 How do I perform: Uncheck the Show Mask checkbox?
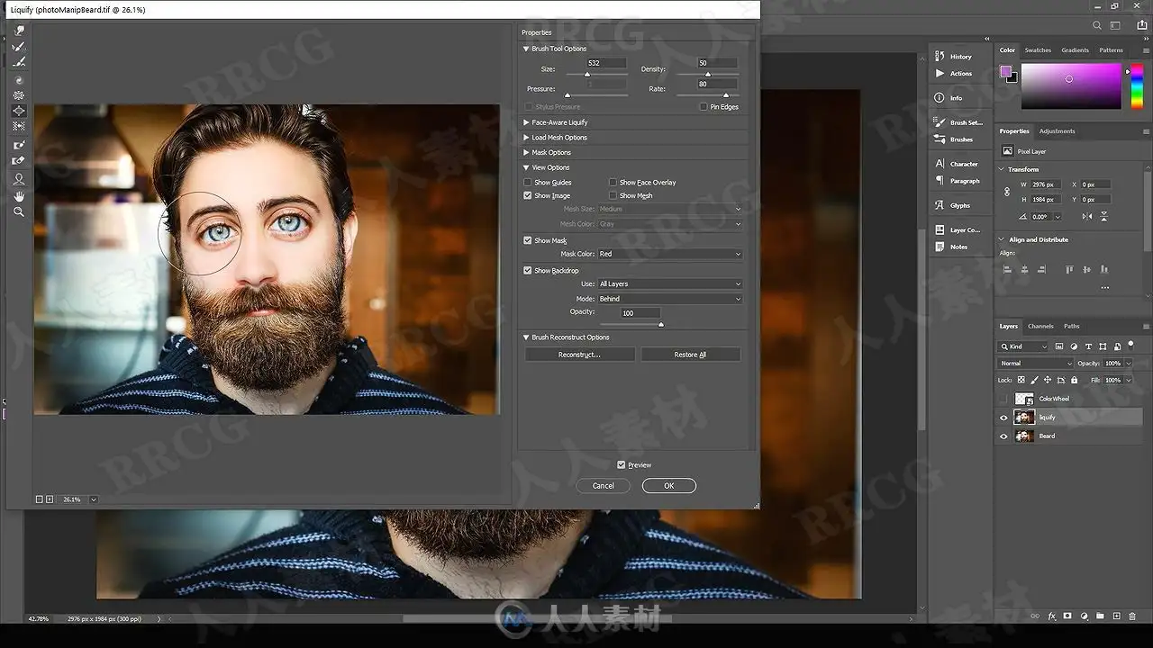(x=528, y=240)
